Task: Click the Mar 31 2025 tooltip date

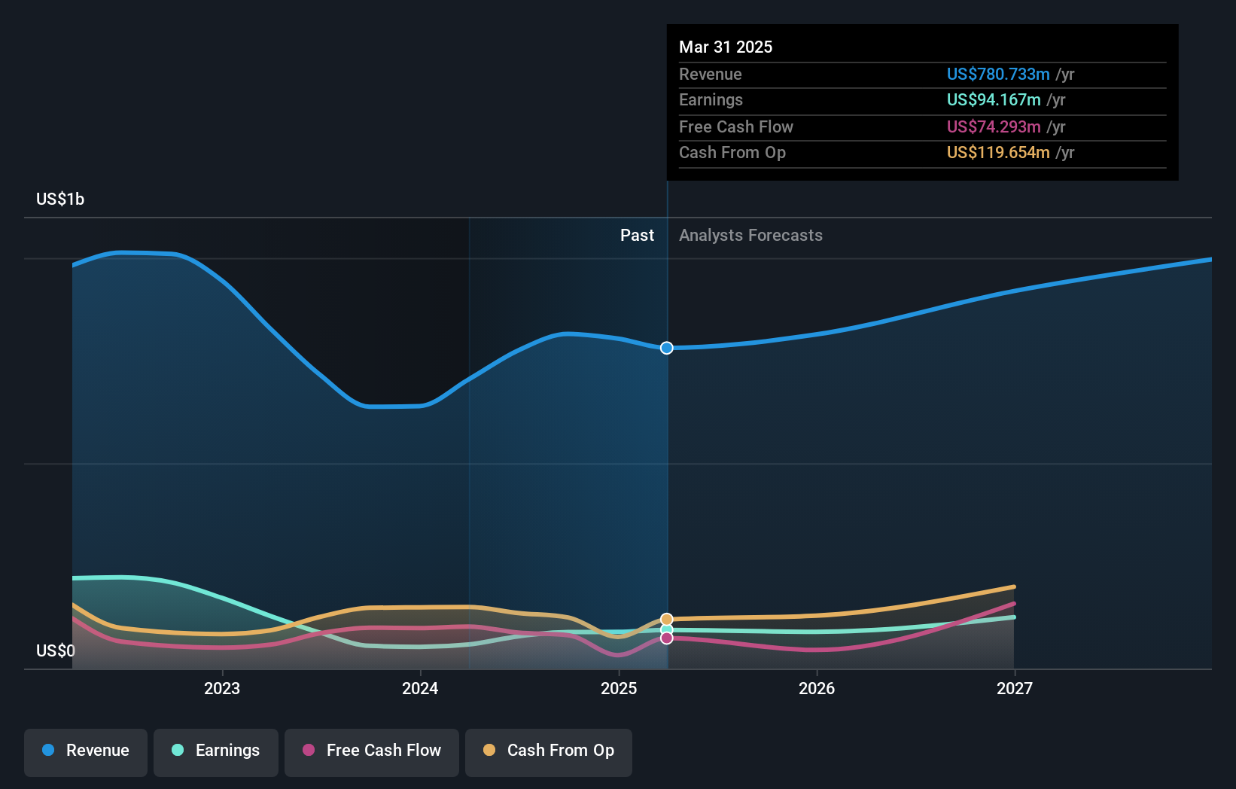Action: [726, 47]
